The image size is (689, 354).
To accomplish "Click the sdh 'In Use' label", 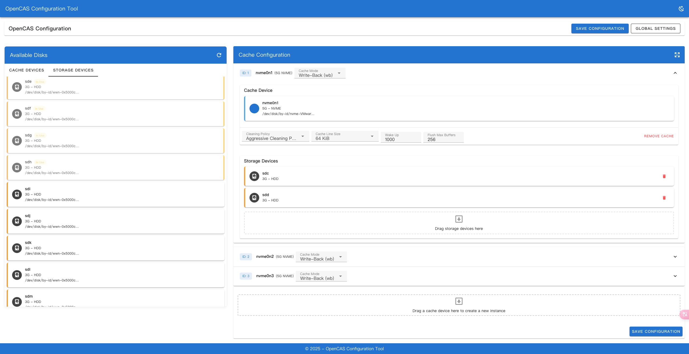I will 40,162.
